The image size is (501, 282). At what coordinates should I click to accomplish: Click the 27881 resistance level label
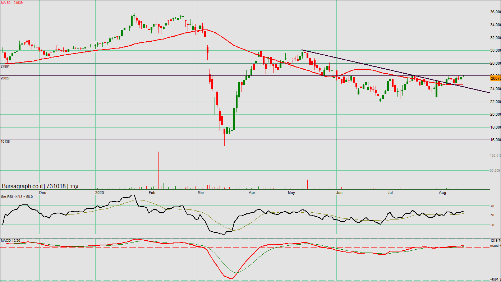point(5,66)
